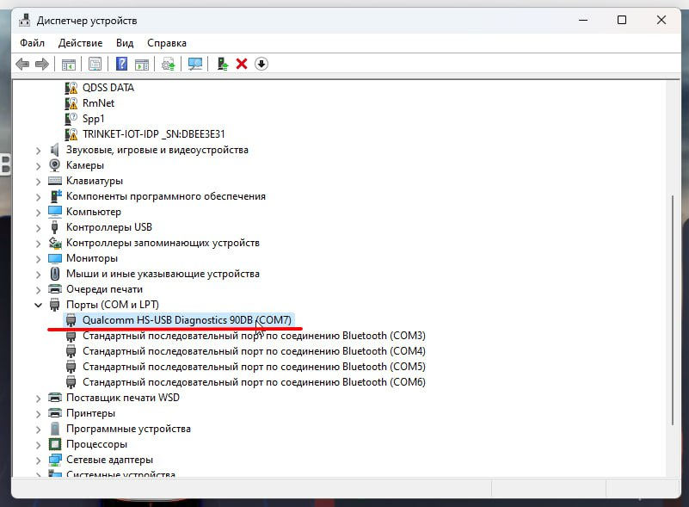Viewport: 689px width, 507px height.
Task: Click the keyboard icon beside Клавиатуры
Action: tap(55, 181)
